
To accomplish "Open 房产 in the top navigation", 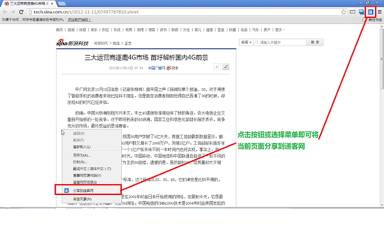I will 267,30.
